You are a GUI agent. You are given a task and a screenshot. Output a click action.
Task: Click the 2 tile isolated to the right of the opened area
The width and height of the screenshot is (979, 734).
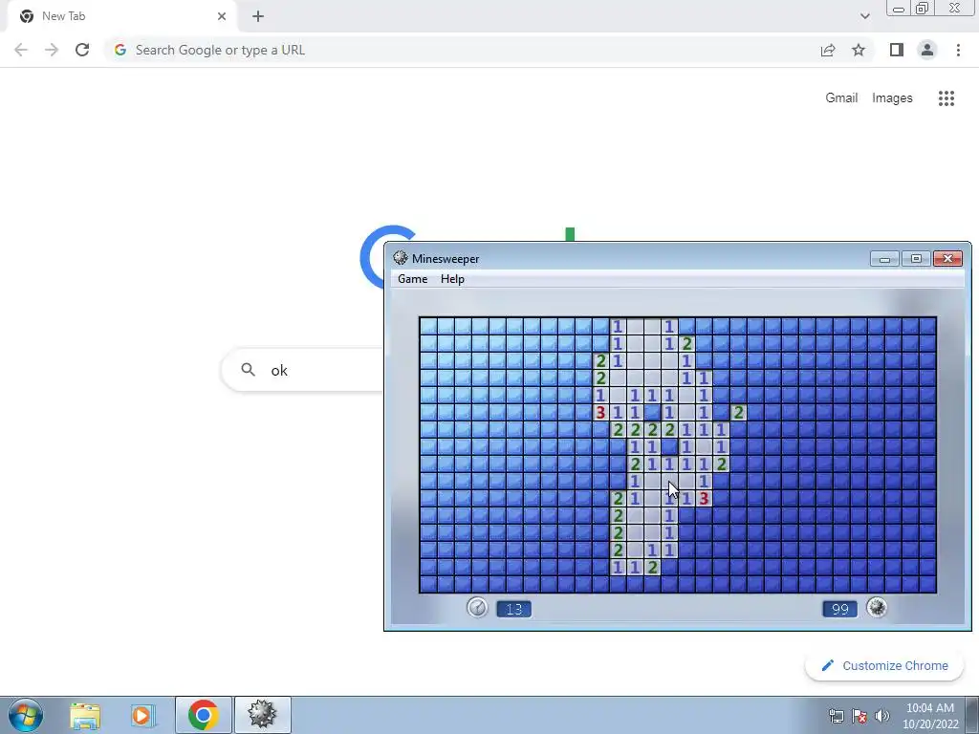739,412
